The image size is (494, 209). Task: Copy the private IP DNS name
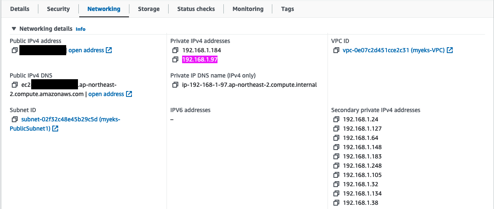tap(175, 85)
